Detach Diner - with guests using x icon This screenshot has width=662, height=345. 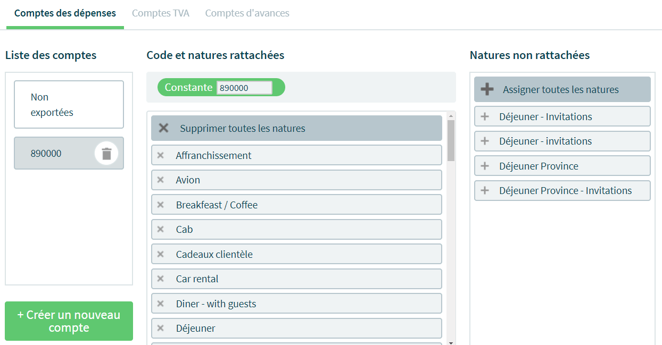click(x=161, y=304)
